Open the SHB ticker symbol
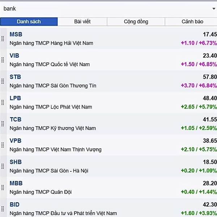Image resolution: width=217 pixels, height=217 pixels. point(16,162)
